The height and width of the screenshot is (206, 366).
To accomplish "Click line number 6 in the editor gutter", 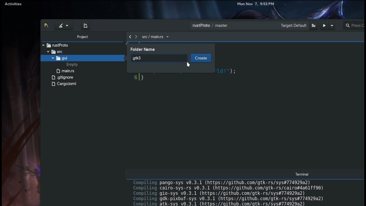I will tap(136, 78).
